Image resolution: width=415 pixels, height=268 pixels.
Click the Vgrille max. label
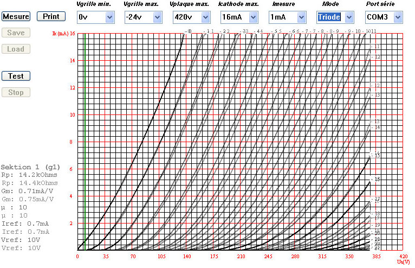click(x=141, y=4)
